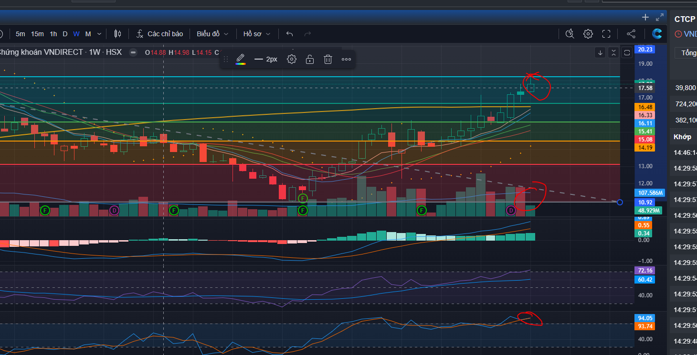This screenshot has width=697, height=355.
Task: Click the orange 14.19 price label
Action: click(x=645, y=148)
